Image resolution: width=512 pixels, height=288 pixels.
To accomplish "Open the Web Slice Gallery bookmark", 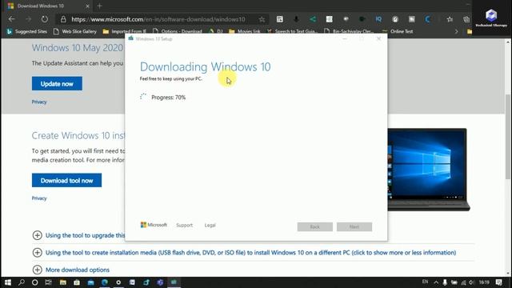I will pos(75,31).
